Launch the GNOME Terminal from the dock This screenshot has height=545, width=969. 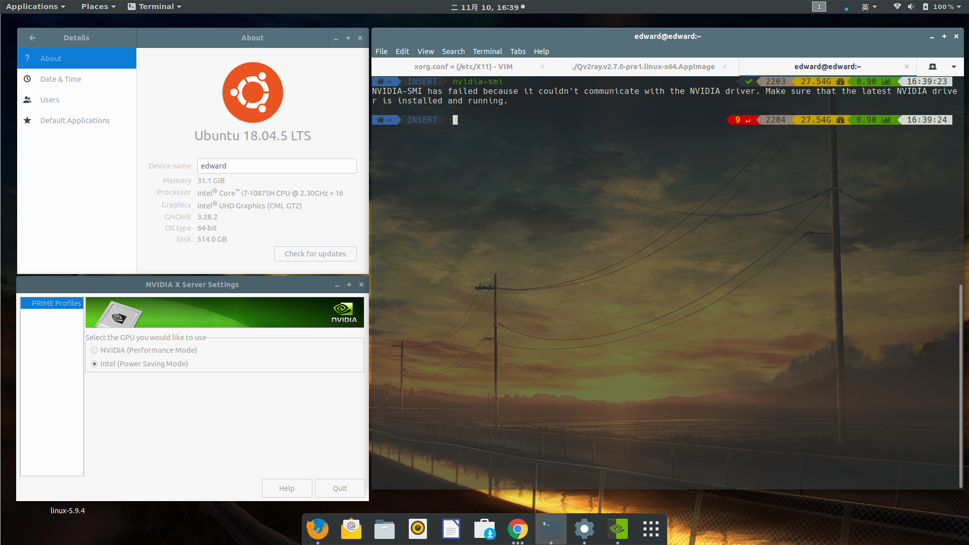click(x=550, y=529)
